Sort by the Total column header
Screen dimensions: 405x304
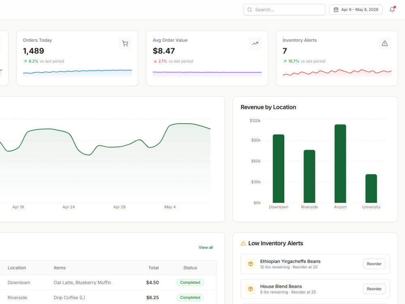point(153,268)
